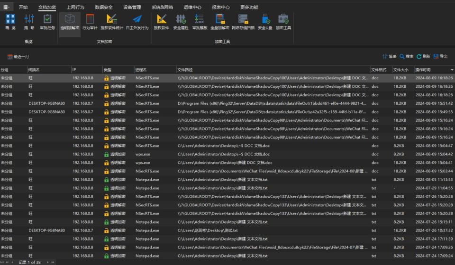Open 授权软件 in the 加密工具 group

[161, 22]
